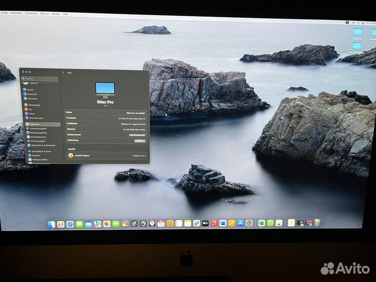The height and width of the screenshot is (282, 376).
Task: Open Music app from the Dock
Action: [x=214, y=224]
